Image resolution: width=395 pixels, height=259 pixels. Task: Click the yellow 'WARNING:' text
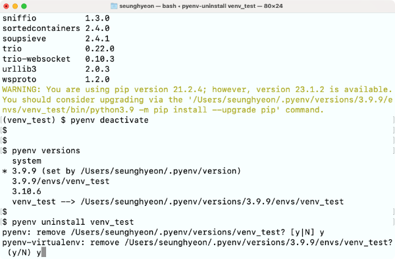22,89
